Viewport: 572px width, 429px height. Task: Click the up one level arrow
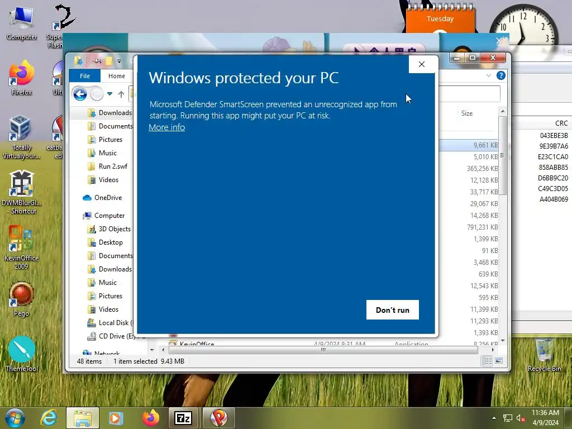click(x=121, y=94)
